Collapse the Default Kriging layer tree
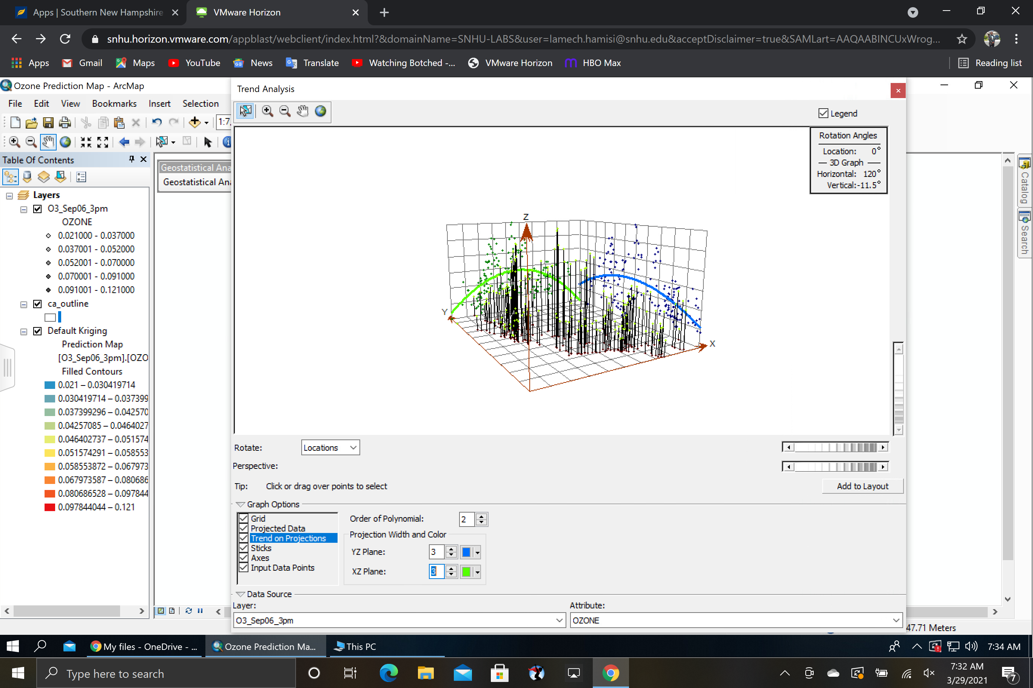Image resolution: width=1033 pixels, height=688 pixels. pyautogui.click(x=24, y=331)
